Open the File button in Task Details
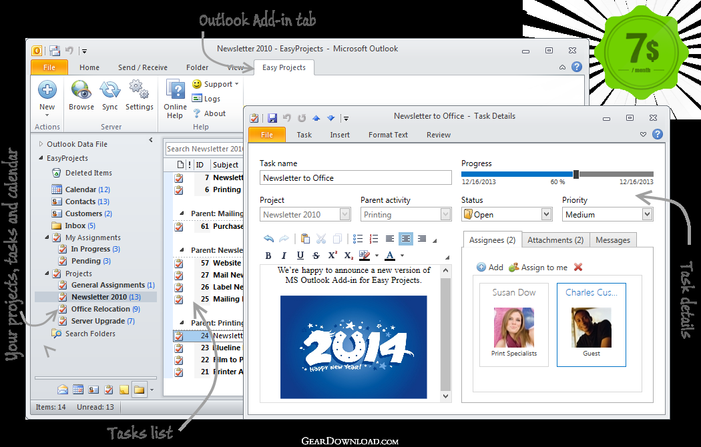This screenshot has width=701, height=447. (267, 135)
